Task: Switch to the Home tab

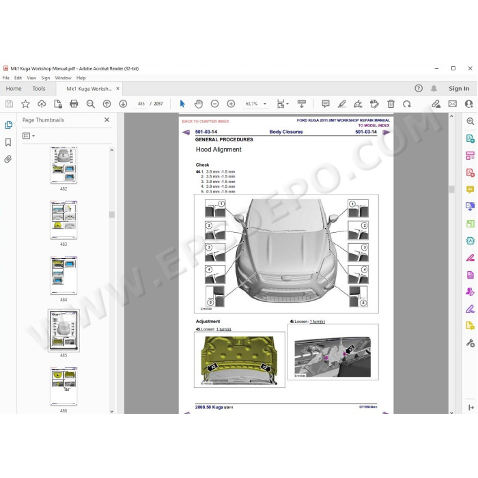Action: (x=14, y=88)
